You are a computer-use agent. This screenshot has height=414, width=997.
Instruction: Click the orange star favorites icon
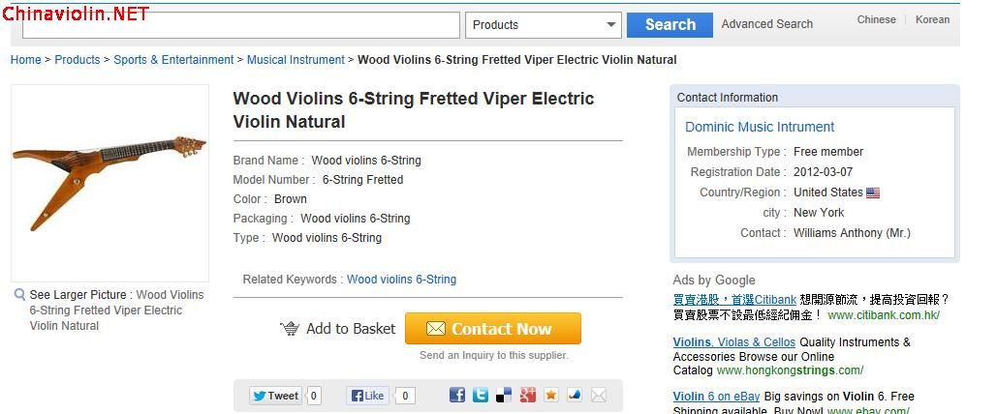point(551,395)
